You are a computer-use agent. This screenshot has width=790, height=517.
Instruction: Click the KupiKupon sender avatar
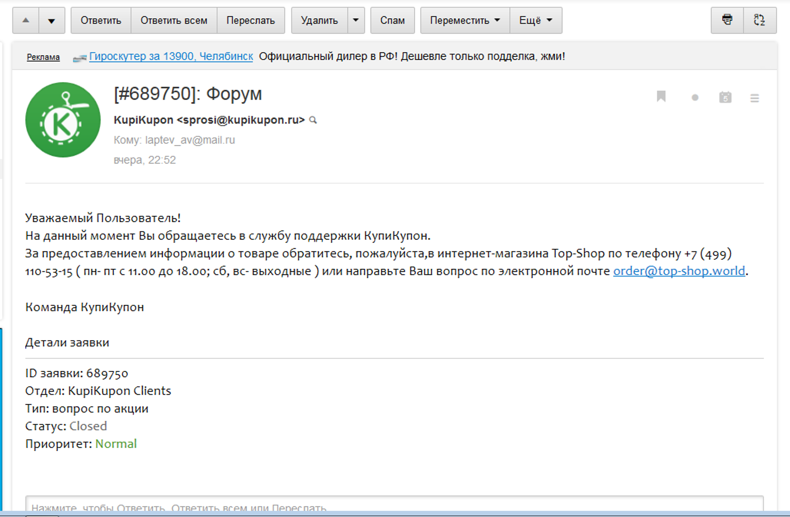click(63, 120)
